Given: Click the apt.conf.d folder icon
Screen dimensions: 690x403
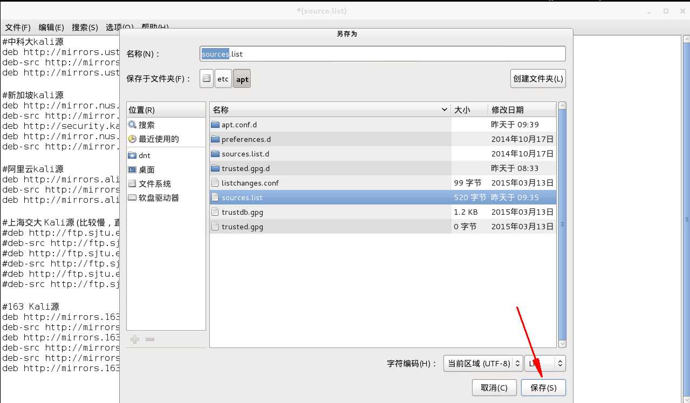Looking at the screenshot, I should (215, 125).
